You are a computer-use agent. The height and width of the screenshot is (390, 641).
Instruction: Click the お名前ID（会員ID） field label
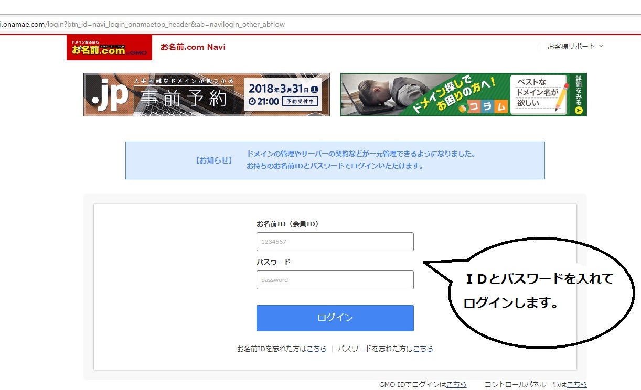point(287,224)
